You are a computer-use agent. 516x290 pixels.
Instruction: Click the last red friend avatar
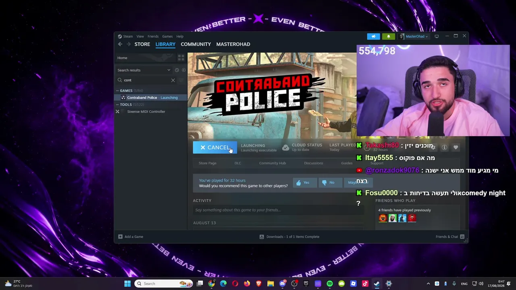tap(412, 218)
